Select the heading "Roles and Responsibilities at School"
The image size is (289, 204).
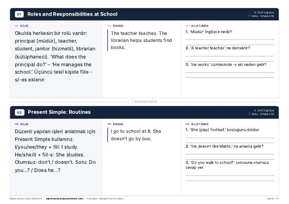72,14
